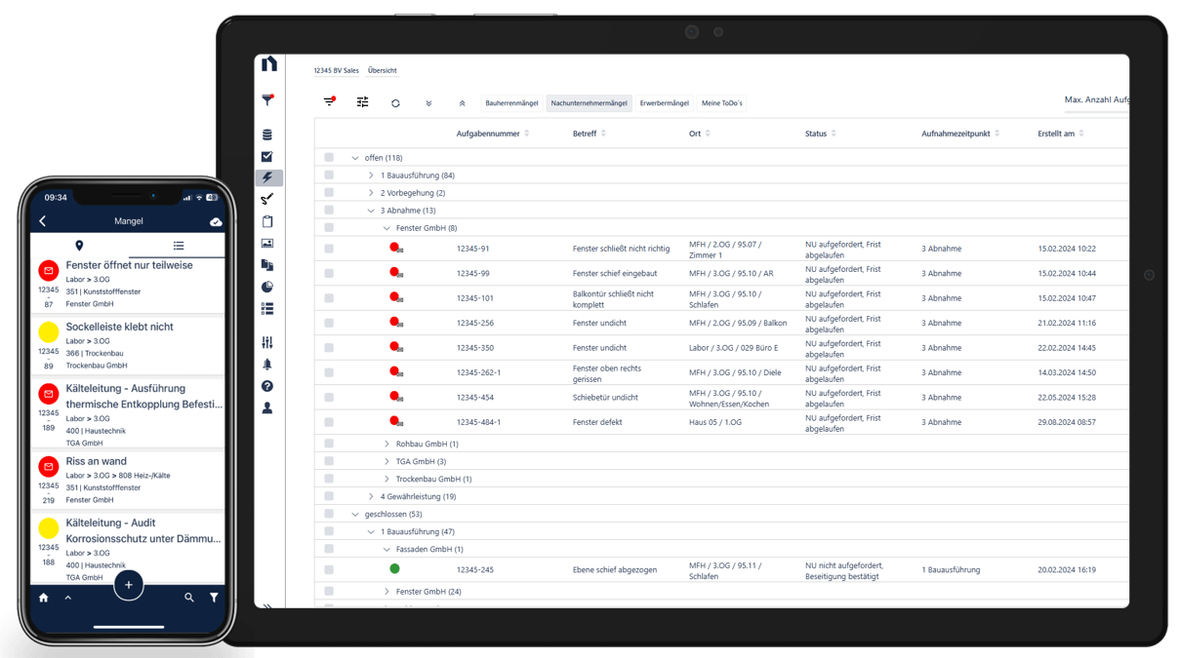This screenshot has height=658, width=1180.
Task: Select the Bauherrenmängel tab
Action: coord(511,103)
